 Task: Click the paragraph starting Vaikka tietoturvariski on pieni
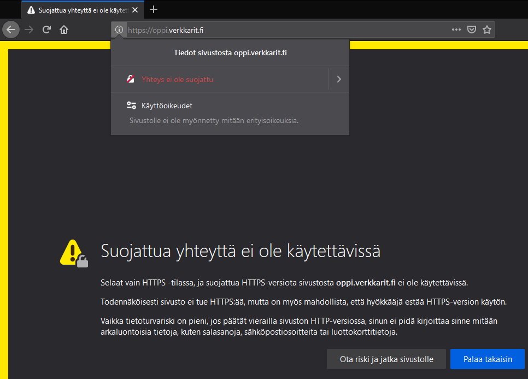point(299,326)
